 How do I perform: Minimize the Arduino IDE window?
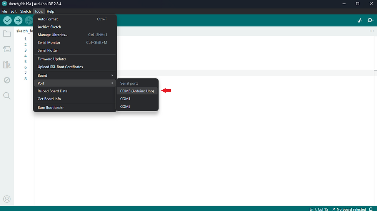click(344, 3)
